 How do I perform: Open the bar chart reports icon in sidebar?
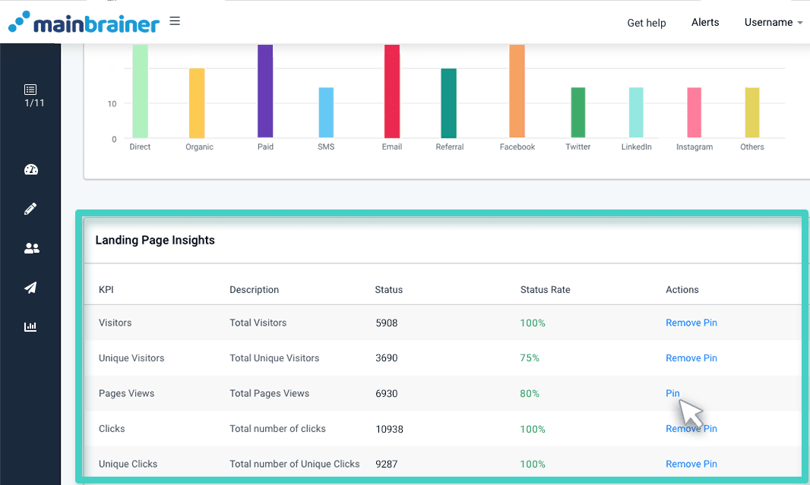(30, 326)
